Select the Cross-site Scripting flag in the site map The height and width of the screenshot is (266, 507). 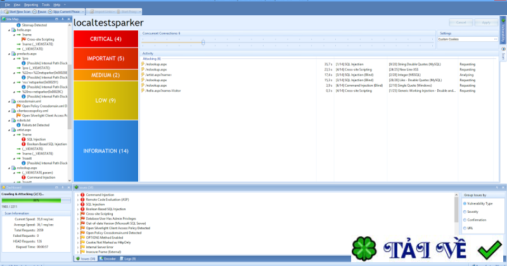coord(23,39)
